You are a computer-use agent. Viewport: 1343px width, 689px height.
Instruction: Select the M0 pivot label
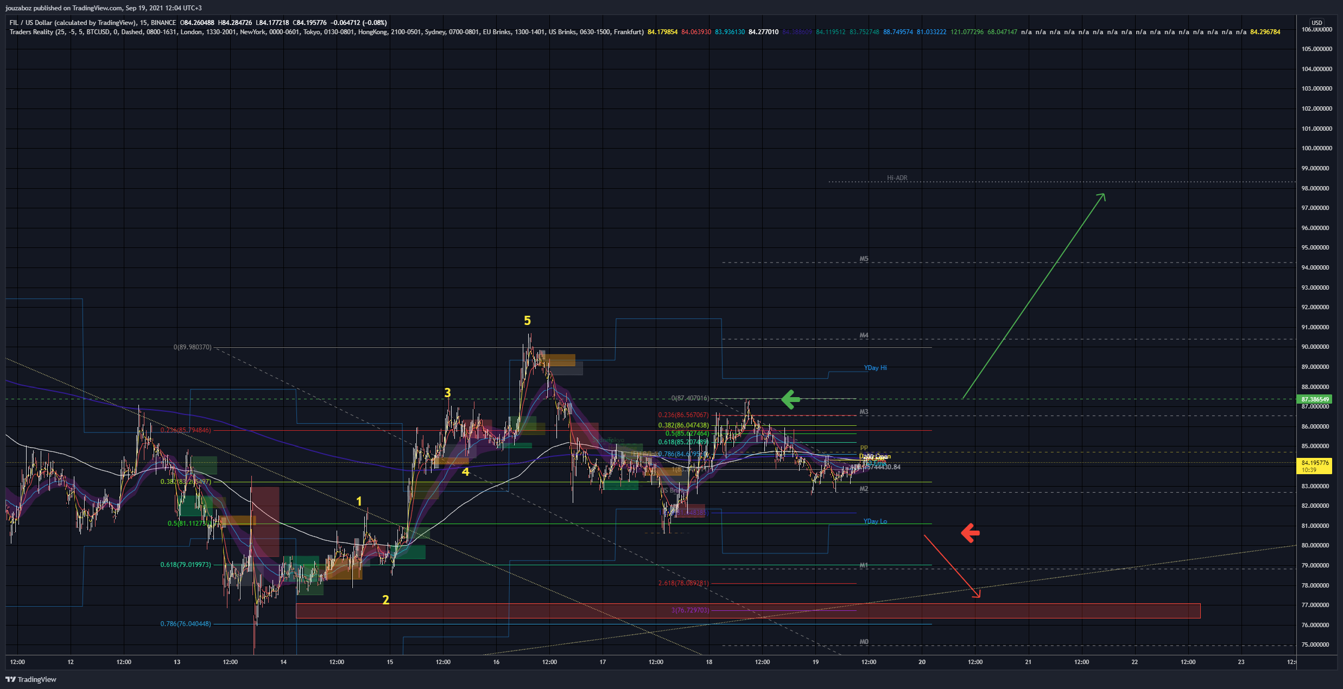pos(864,642)
